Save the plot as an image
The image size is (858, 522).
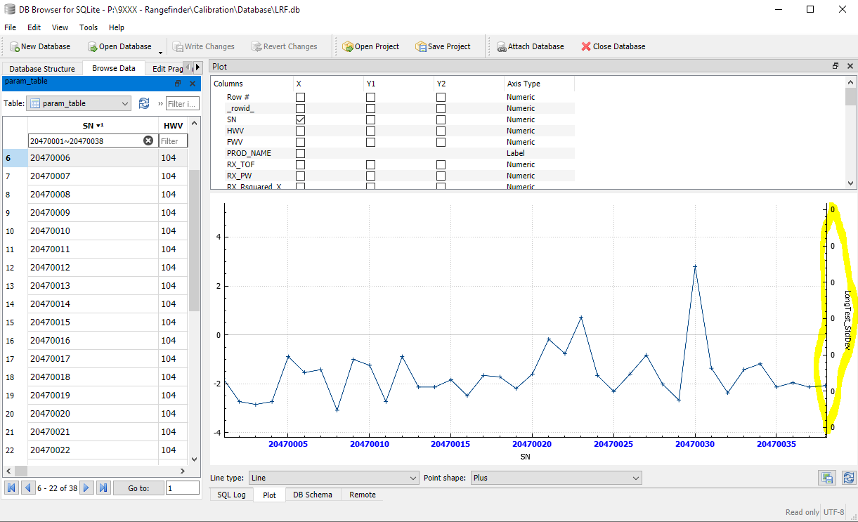click(828, 478)
